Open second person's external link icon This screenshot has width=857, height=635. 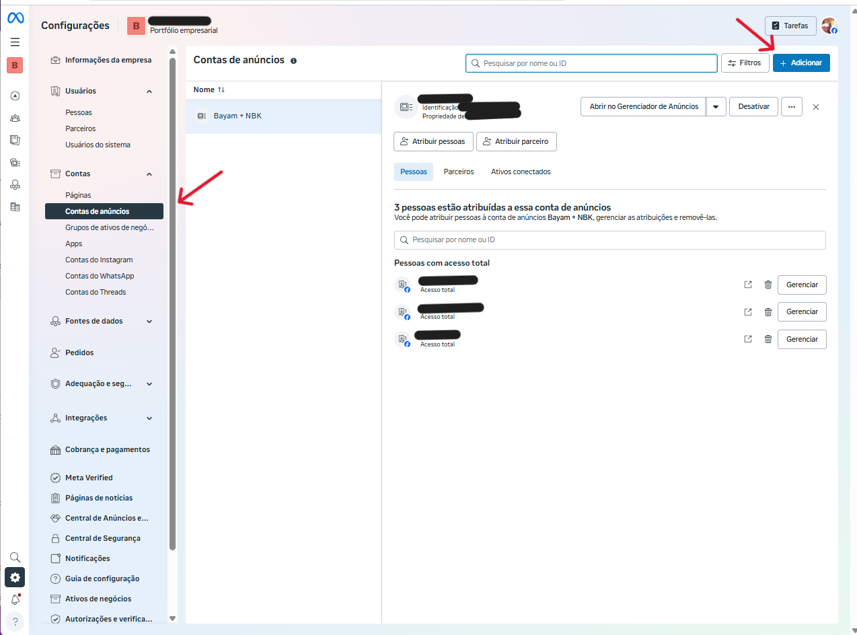[x=747, y=312]
